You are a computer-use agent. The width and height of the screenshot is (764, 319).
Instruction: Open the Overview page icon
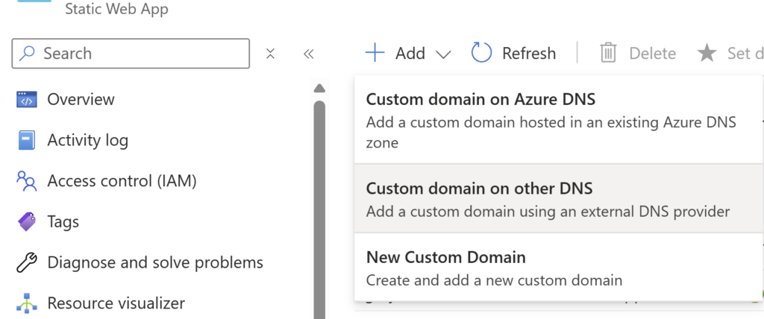coord(26,99)
